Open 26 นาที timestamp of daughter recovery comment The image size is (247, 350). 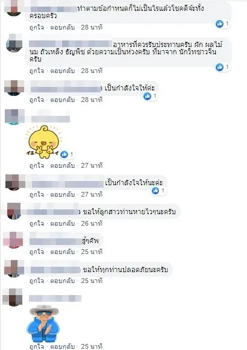[x=92, y=223]
